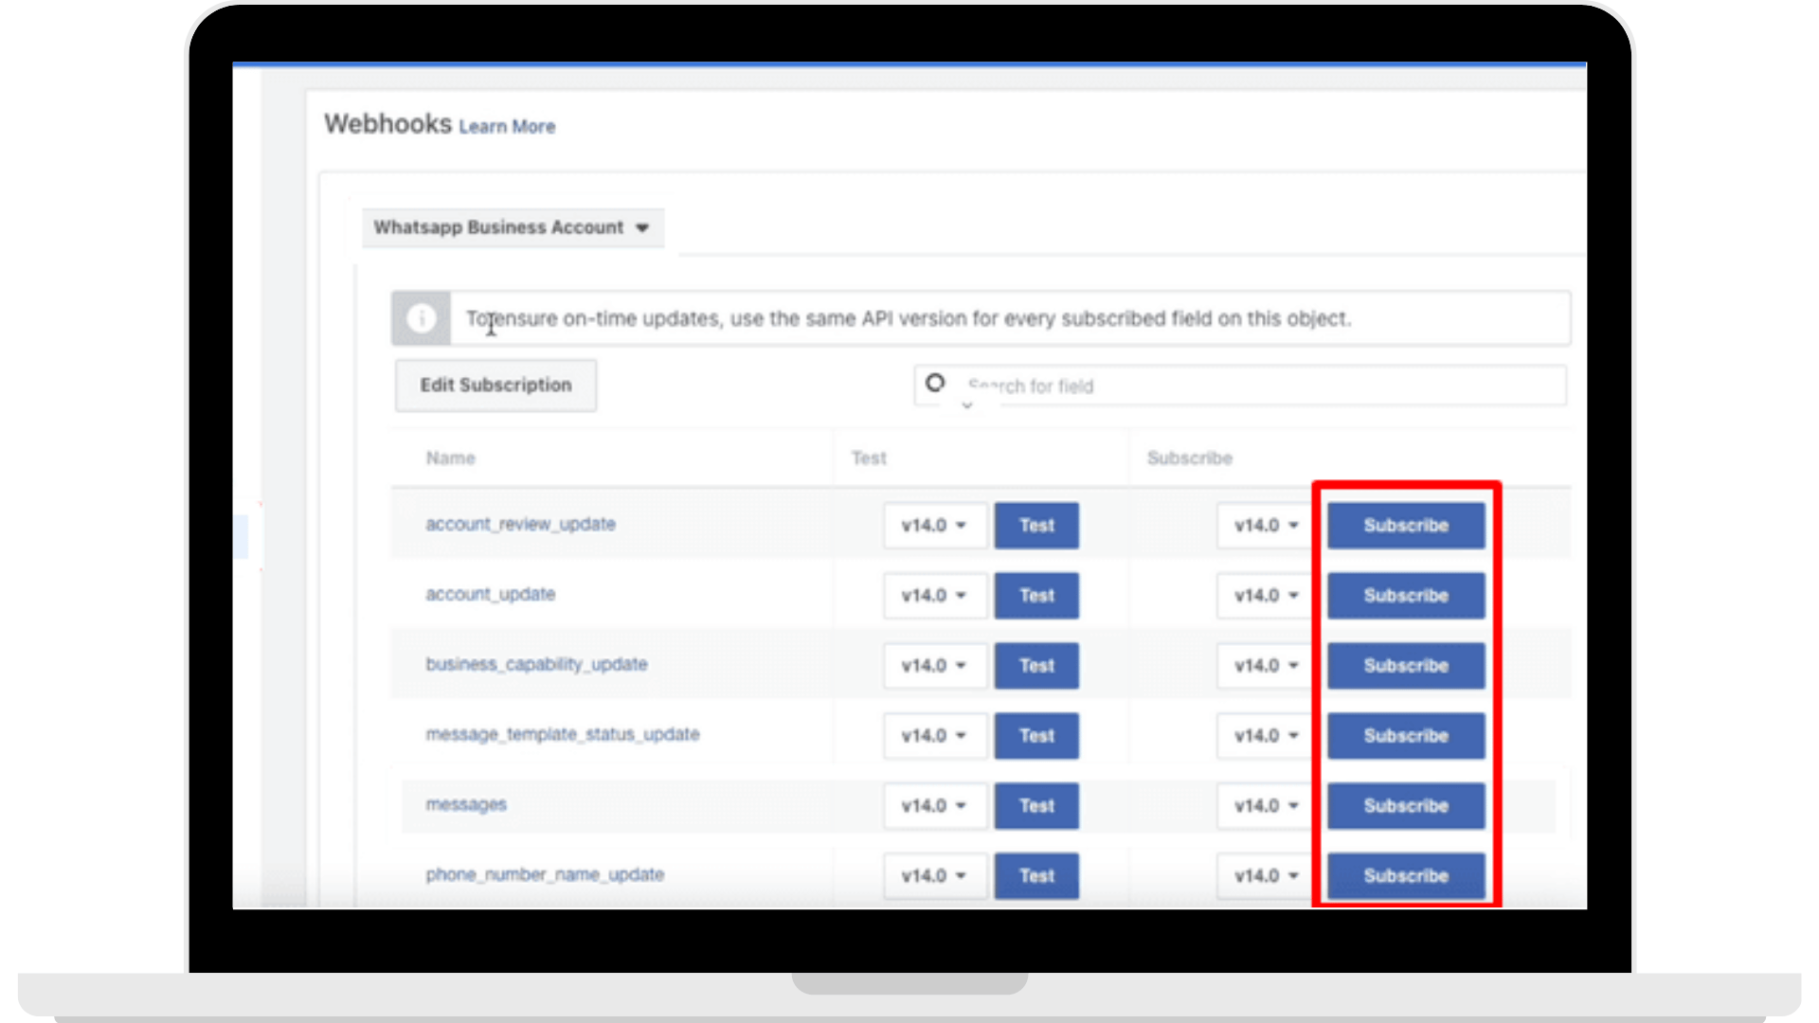Click the info icon beside the API version notice
This screenshot has height=1023, width=1819.
[x=423, y=318]
